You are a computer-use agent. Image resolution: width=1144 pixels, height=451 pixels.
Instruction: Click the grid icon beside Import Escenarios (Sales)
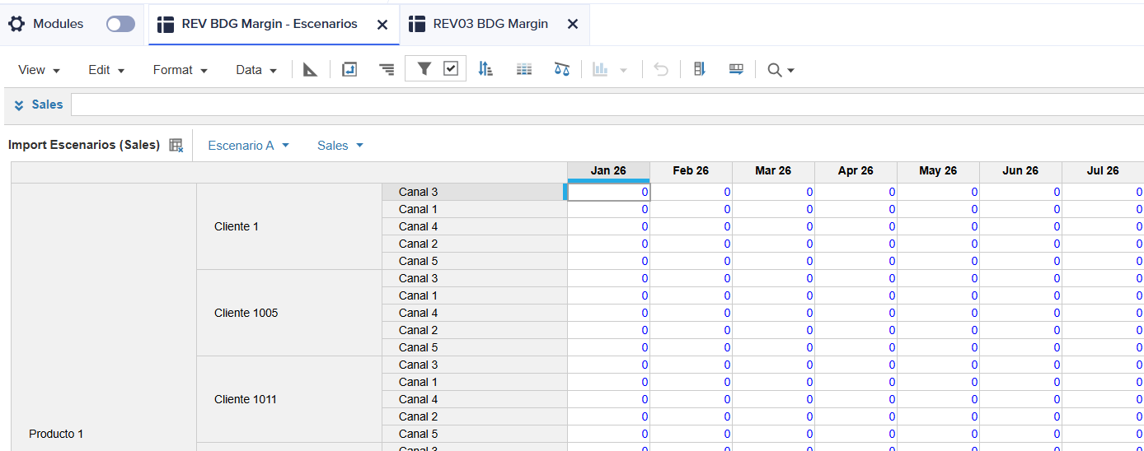tap(176, 146)
